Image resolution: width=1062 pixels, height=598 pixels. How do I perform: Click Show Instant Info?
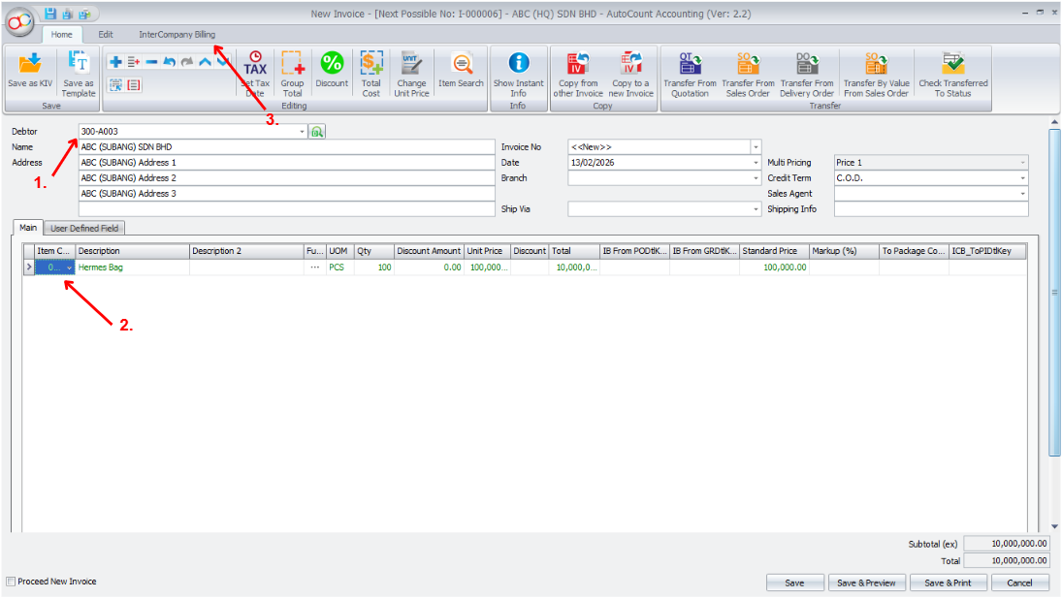click(519, 68)
